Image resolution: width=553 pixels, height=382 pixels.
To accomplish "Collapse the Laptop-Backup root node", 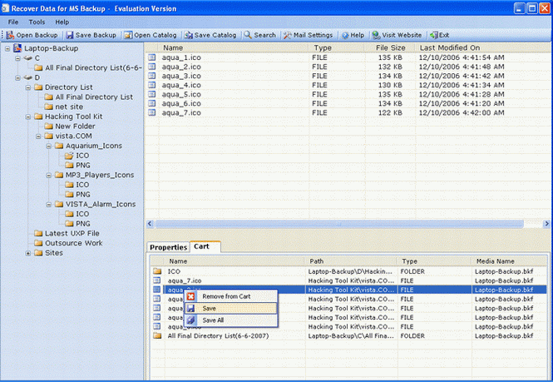I will click(7, 49).
